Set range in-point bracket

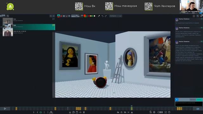pyautogui.click(x=44, y=112)
